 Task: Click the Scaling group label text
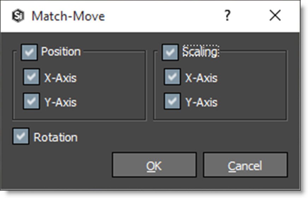(x=200, y=52)
